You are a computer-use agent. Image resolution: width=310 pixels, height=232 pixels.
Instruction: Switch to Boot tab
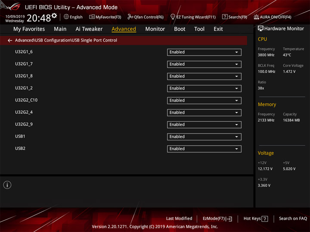pos(180,29)
